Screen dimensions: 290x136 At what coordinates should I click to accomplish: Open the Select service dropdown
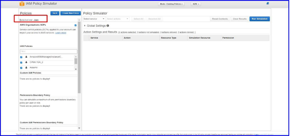(94, 19)
